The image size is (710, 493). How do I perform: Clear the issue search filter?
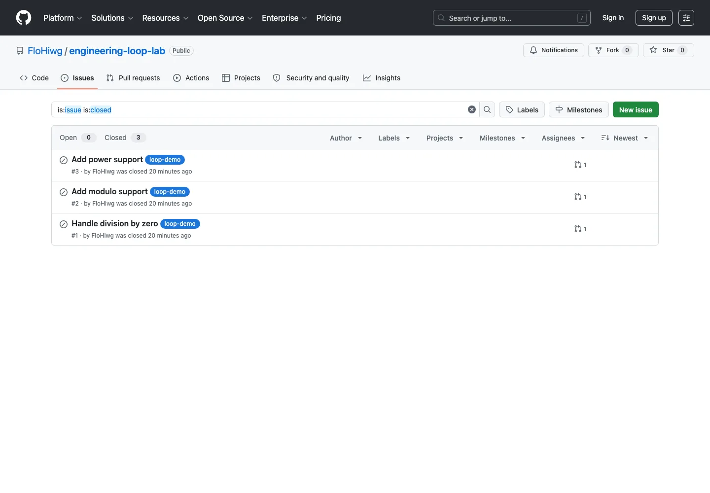(x=472, y=109)
